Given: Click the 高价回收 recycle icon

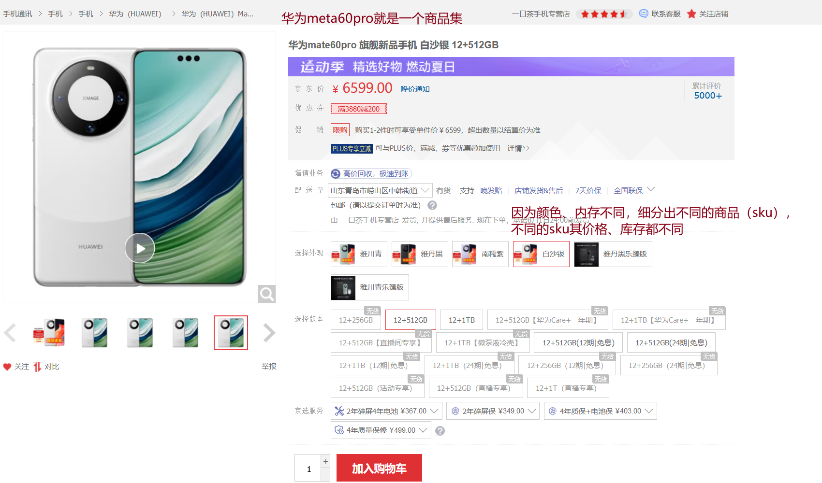Looking at the screenshot, I should pyautogui.click(x=336, y=174).
